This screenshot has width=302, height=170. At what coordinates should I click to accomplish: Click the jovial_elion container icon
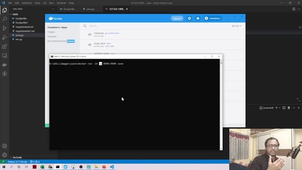90,45
